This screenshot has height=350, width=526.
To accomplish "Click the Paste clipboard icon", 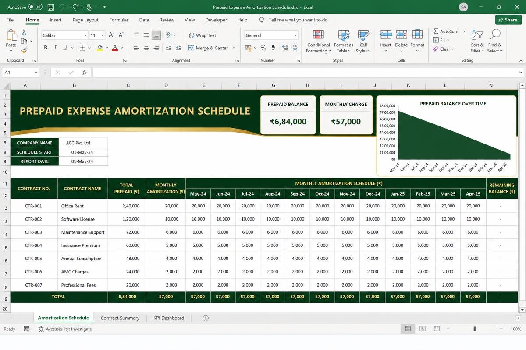I will (x=11, y=36).
